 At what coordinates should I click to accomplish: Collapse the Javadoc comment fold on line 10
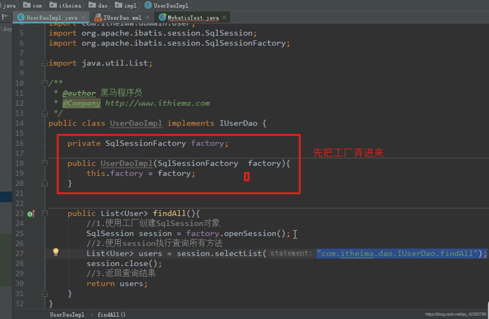point(45,83)
